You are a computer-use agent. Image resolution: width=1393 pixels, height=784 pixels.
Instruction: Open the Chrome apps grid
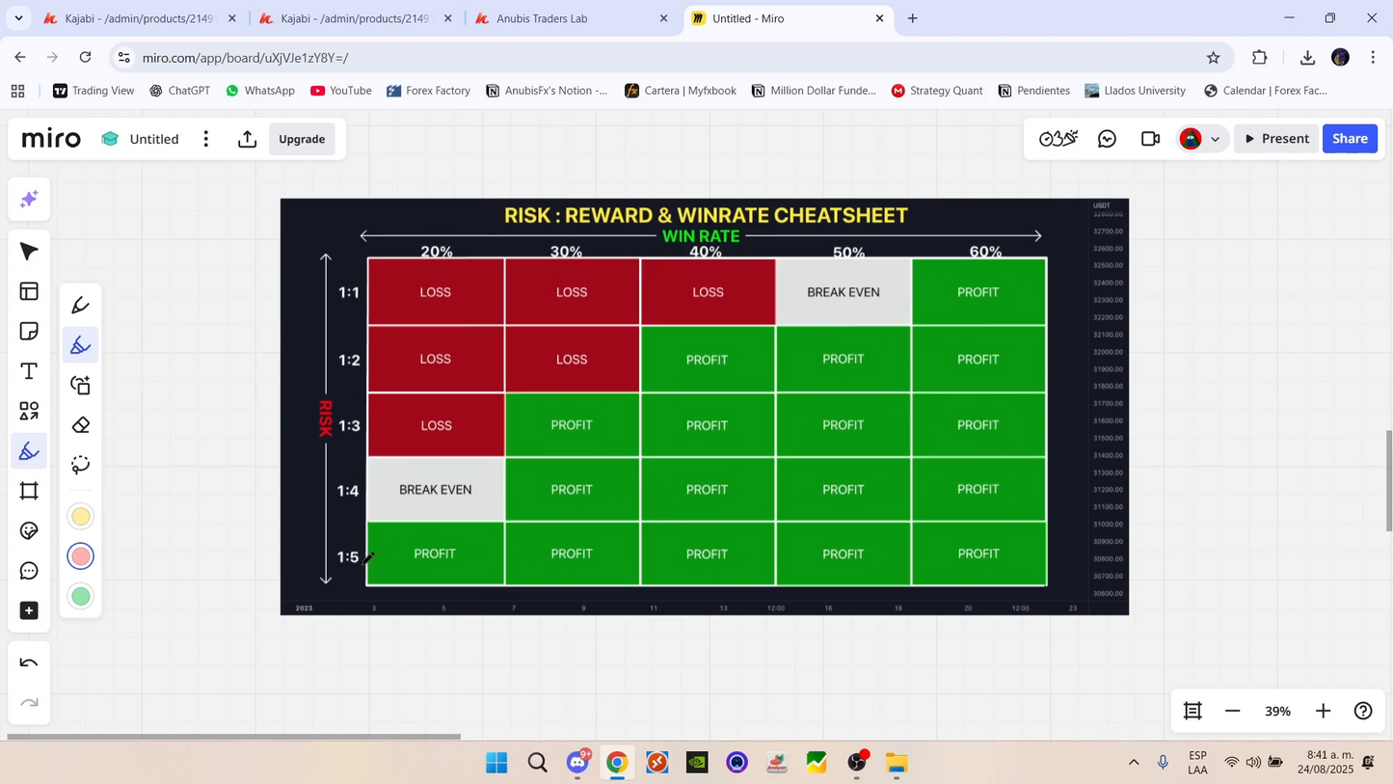(17, 91)
